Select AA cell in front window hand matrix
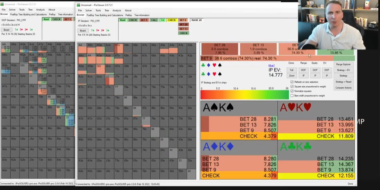Viewport: 380px width, 190px height. [82, 48]
